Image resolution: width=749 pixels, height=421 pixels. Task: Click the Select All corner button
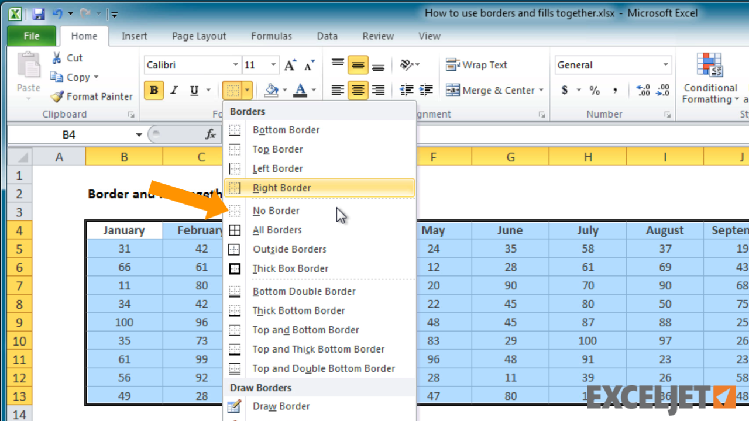coord(19,157)
